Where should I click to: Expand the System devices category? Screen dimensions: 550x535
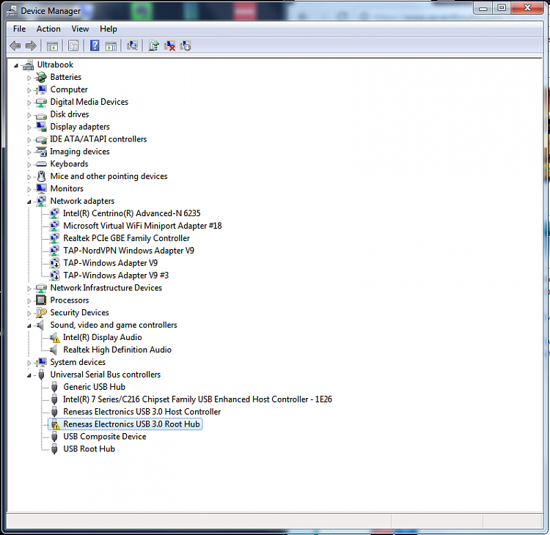(x=29, y=363)
